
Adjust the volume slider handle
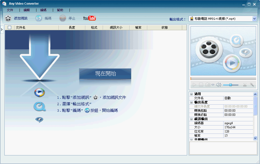(231, 85)
